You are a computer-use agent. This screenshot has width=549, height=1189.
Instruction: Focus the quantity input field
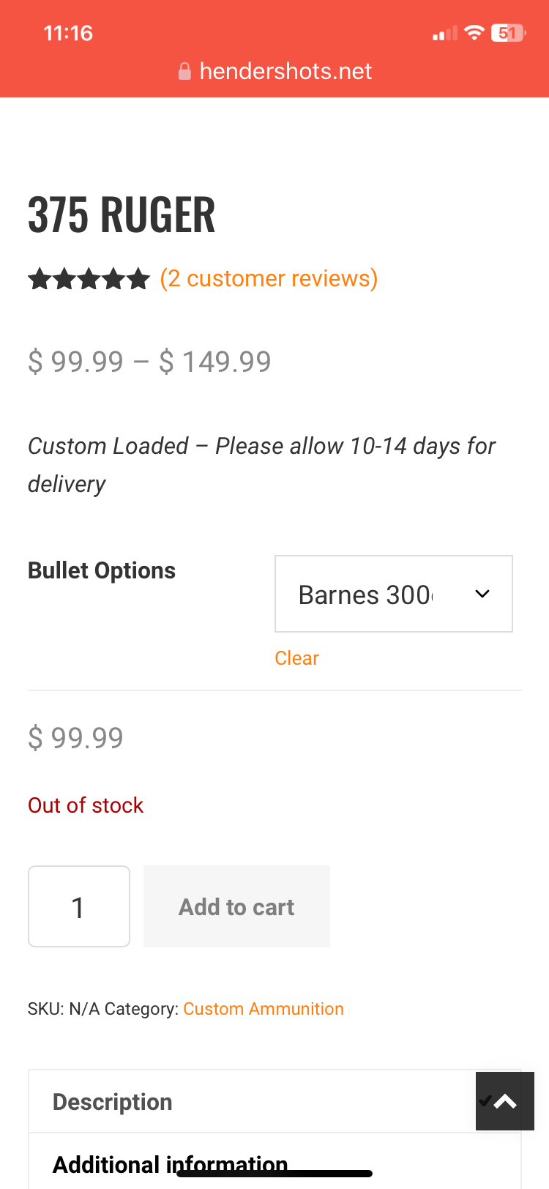79,906
